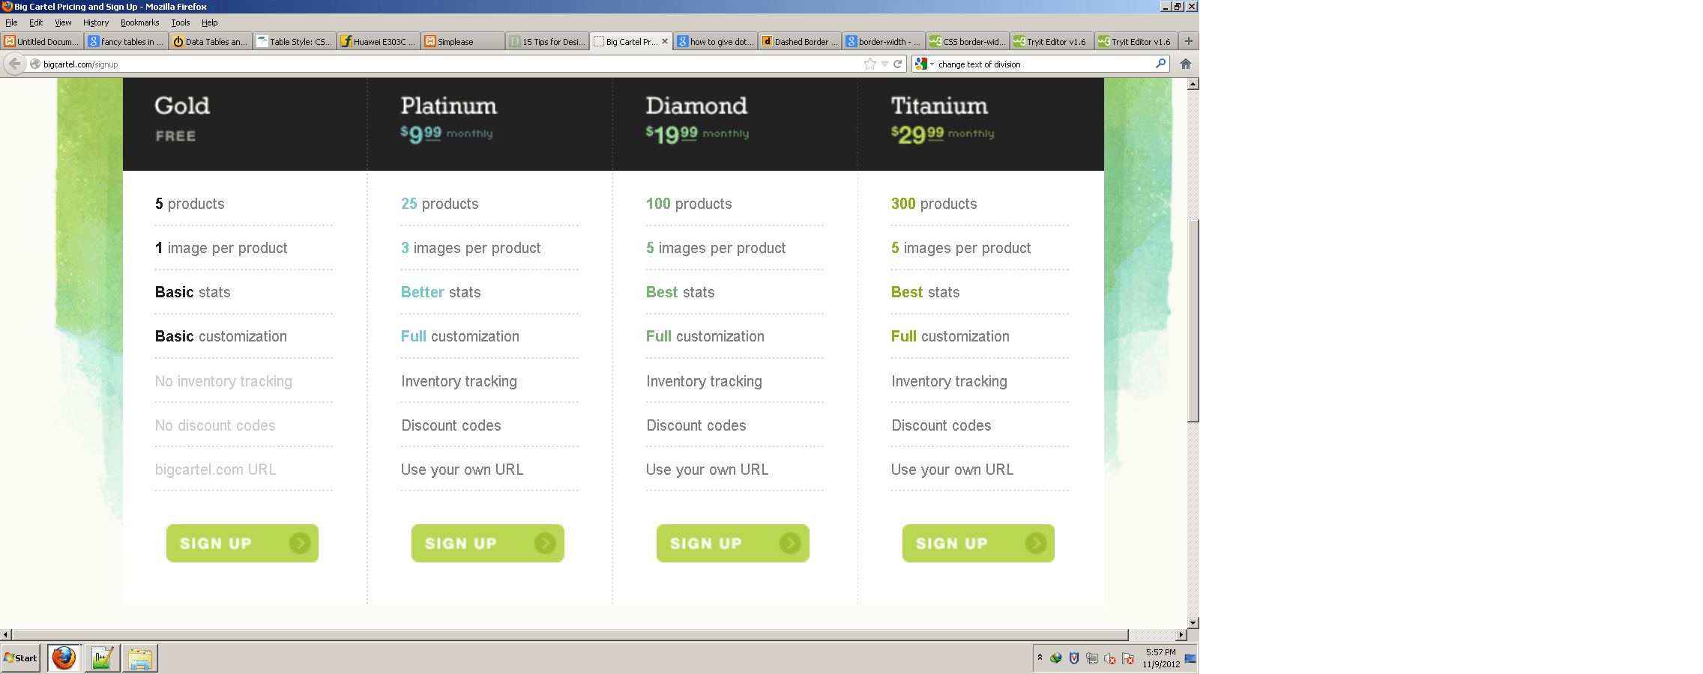Open a new tab with the plus button
Viewport: 1703px width, 674px height.
pyautogui.click(x=1188, y=41)
